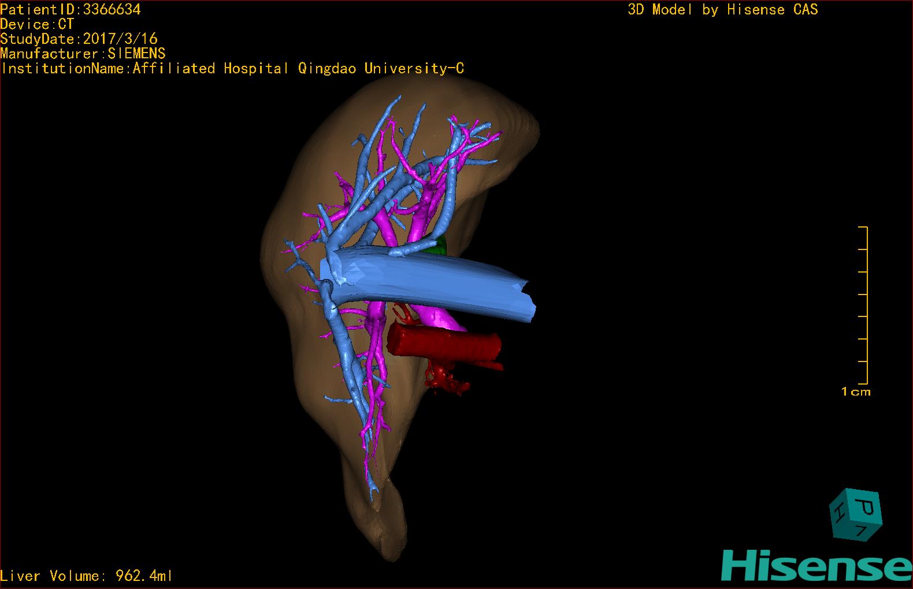Select the Liver Volume: 962.4ml readout
Screen dimensions: 913x589
86,576
